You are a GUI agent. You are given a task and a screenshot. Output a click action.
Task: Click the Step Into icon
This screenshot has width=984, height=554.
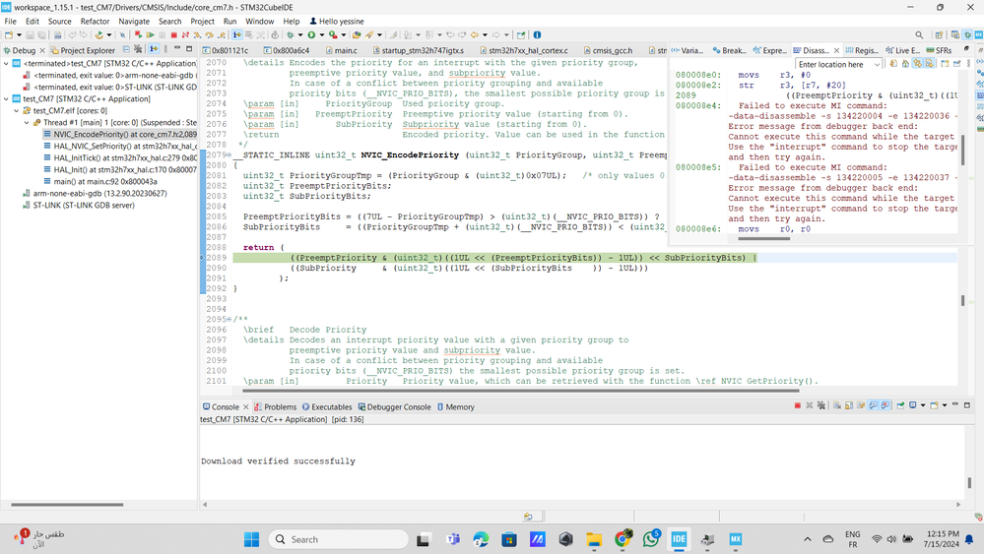(197, 35)
